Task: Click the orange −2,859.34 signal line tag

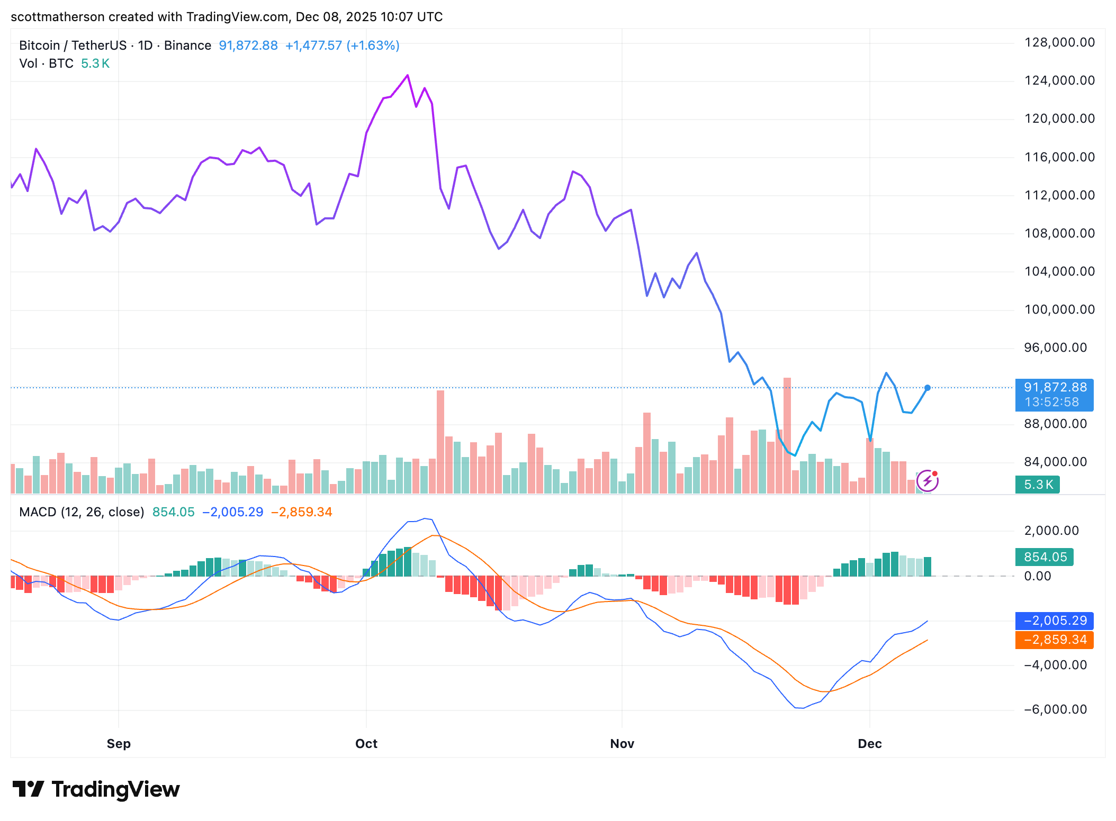Action: pyautogui.click(x=1055, y=640)
